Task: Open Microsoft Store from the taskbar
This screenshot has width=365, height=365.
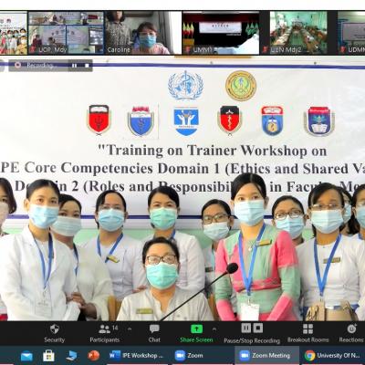Action: [48, 356]
